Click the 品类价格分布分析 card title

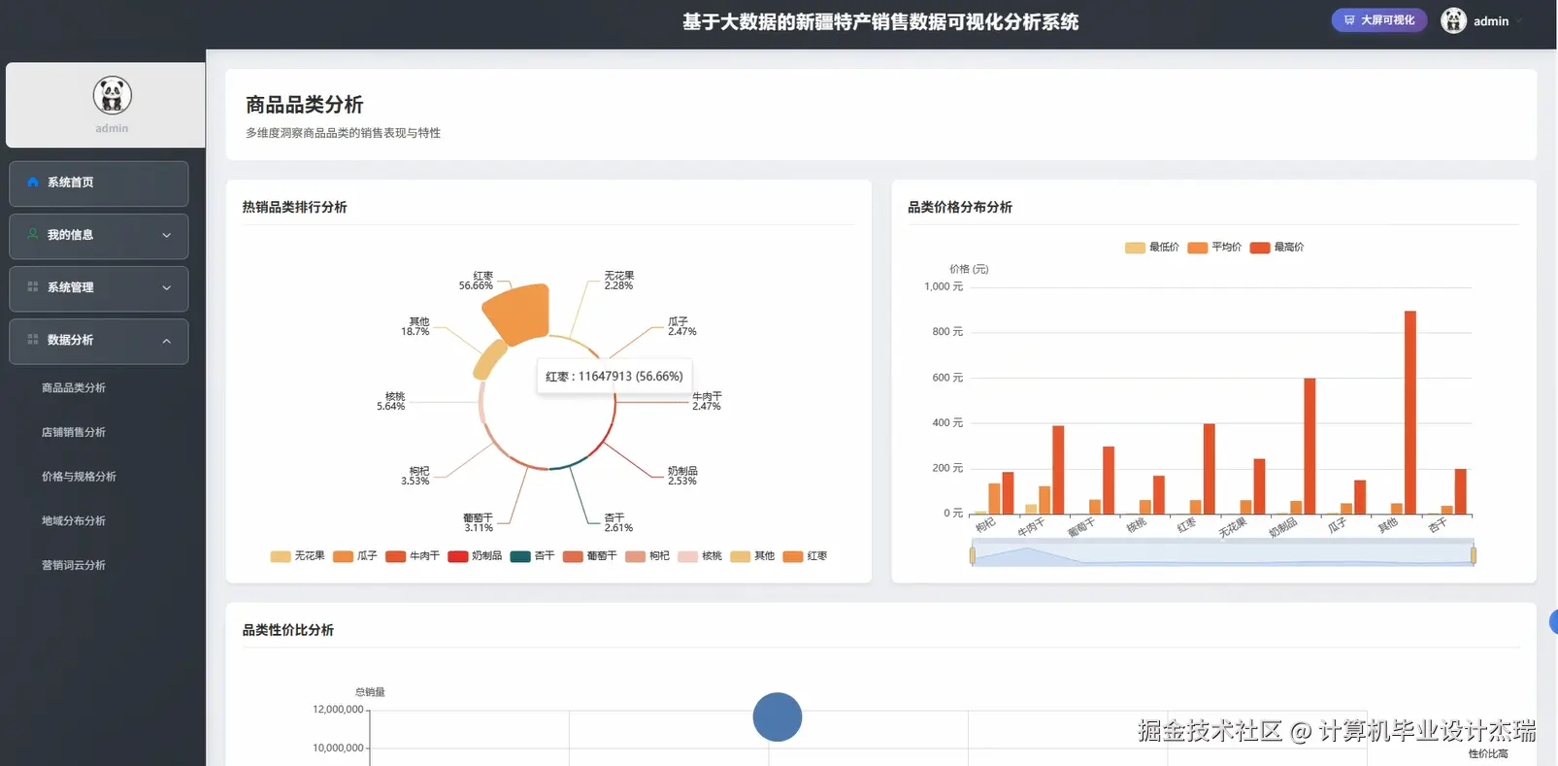(960, 207)
